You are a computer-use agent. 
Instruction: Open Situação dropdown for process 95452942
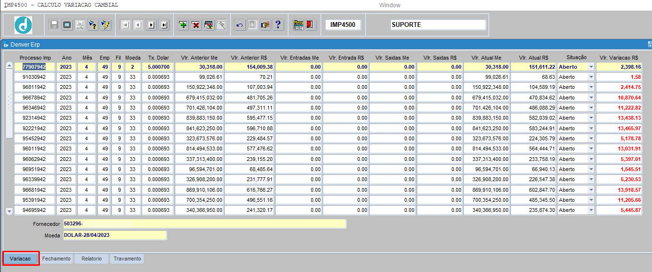point(591,138)
